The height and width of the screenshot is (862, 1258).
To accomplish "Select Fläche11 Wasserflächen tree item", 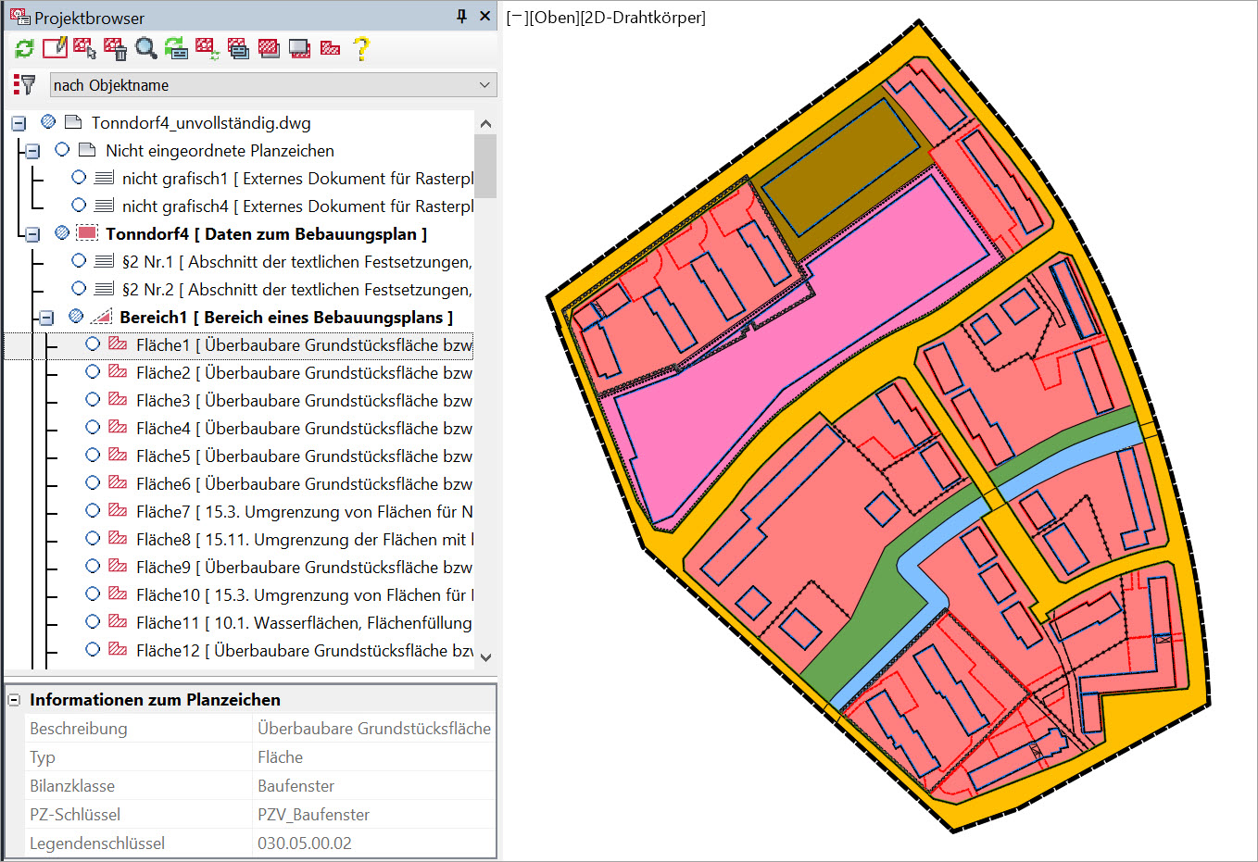I will 303,622.
